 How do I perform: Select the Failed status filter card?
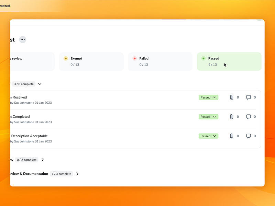tap(160, 61)
